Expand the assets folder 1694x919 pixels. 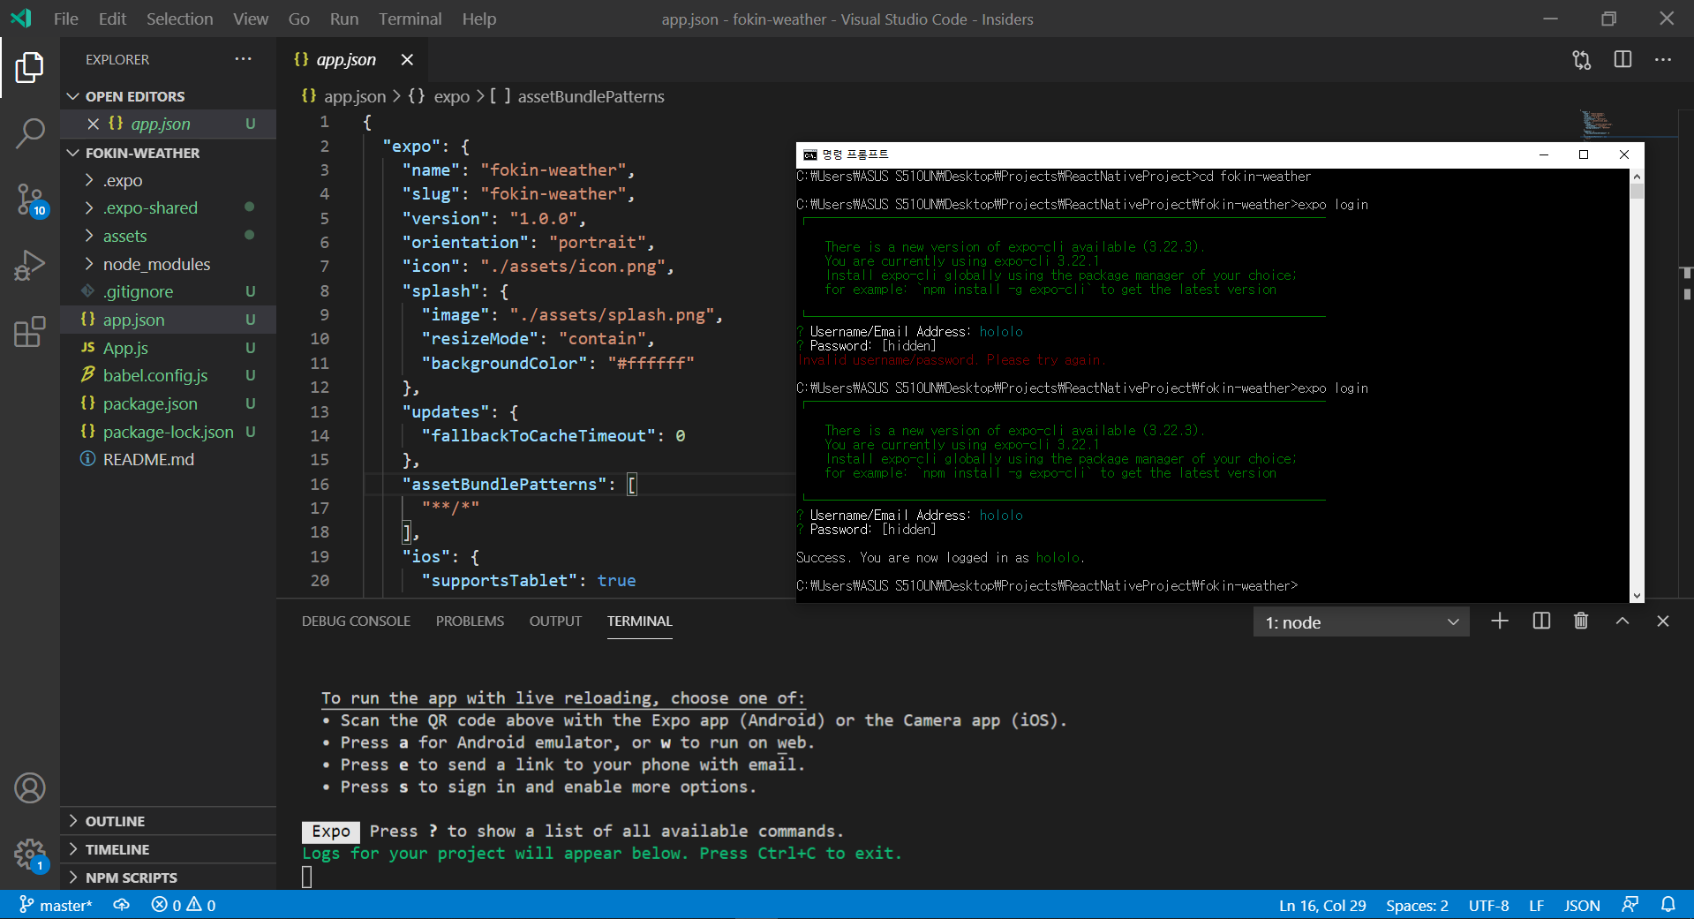(x=124, y=236)
